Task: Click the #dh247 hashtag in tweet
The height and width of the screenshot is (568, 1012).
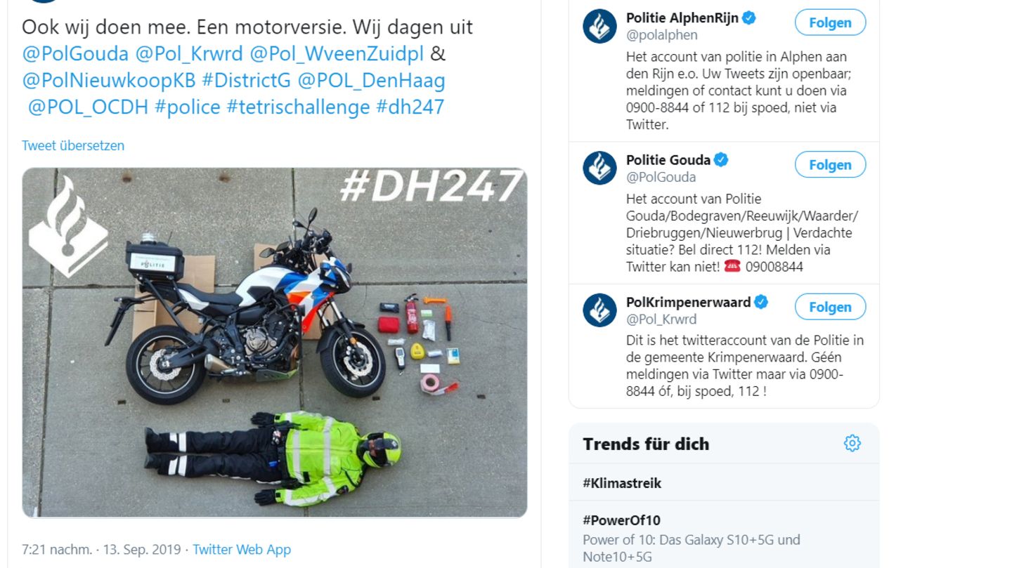Action: tap(410, 107)
